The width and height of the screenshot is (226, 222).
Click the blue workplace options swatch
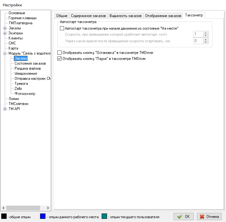click(43, 217)
